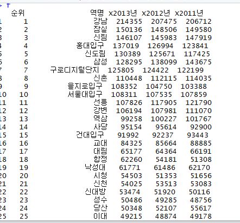The height and width of the screenshot is (223, 240).
Task: Click the value 125805 for 구로디지털단지
Action: [x=121, y=70]
